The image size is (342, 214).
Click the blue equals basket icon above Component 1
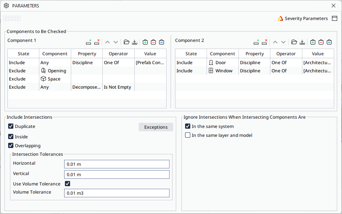161,42
